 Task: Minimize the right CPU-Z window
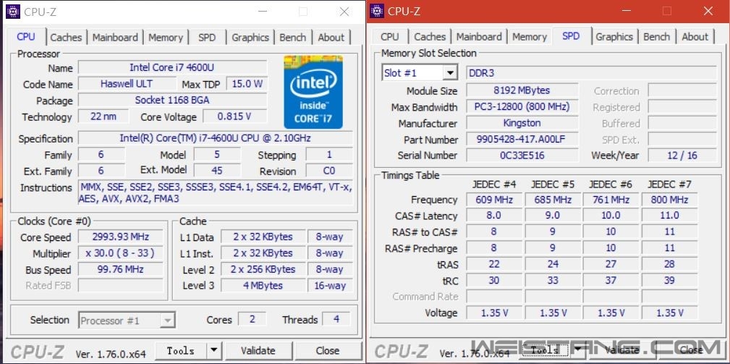(627, 11)
